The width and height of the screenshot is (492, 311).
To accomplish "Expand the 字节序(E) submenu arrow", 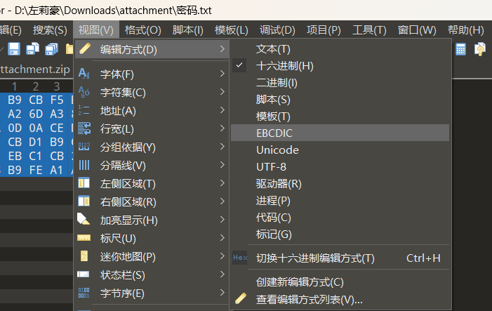I will click(x=222, y=293).
